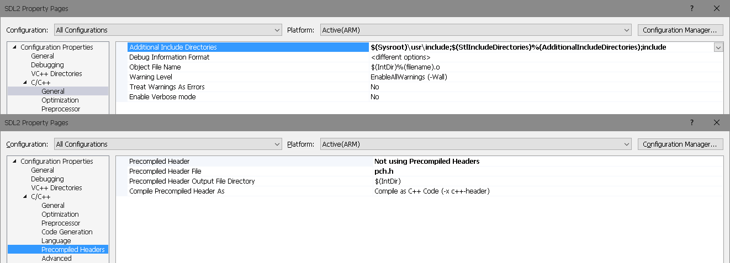Click the help question mark in top dialog

click(x=691, y=8)
